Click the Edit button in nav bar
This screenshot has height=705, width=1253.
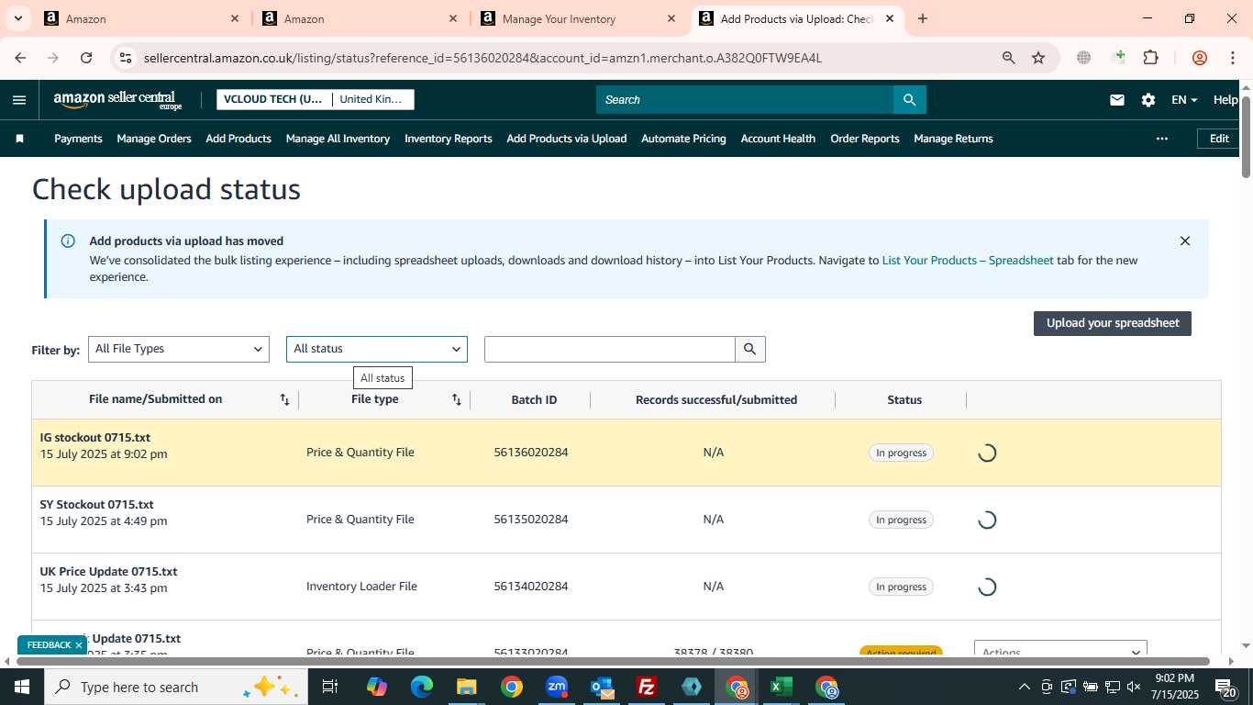coord(1219,139)
